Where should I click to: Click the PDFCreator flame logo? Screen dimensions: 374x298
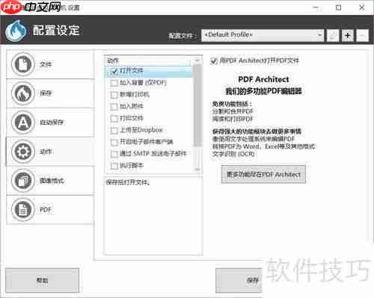point(16,31)
